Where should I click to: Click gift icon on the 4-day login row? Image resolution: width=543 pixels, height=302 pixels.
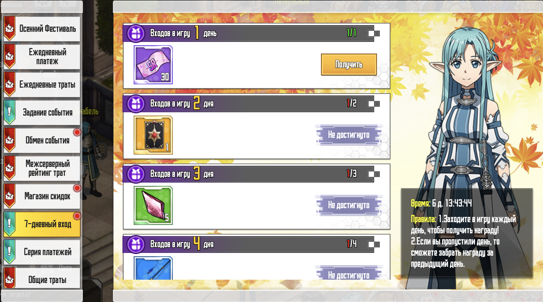[136, 245]
